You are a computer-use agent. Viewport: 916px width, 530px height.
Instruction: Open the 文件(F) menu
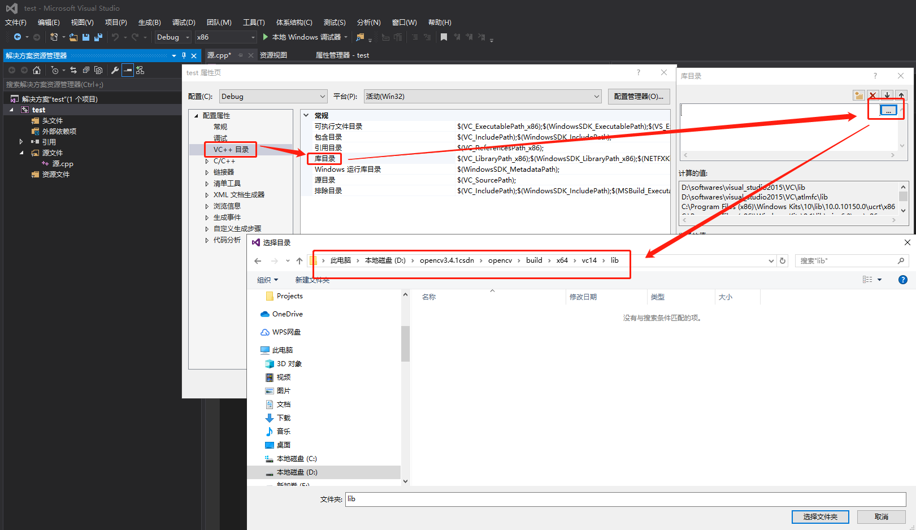point(16,23)
